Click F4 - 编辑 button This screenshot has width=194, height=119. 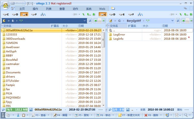pyautogui.click(x=60, y=115)
